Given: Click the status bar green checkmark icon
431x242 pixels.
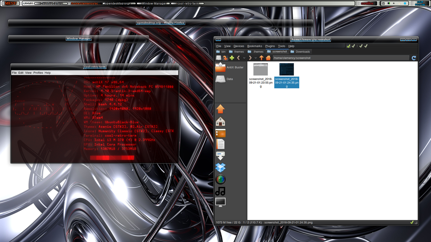Looking at the screenshot, I should (412, 222).
